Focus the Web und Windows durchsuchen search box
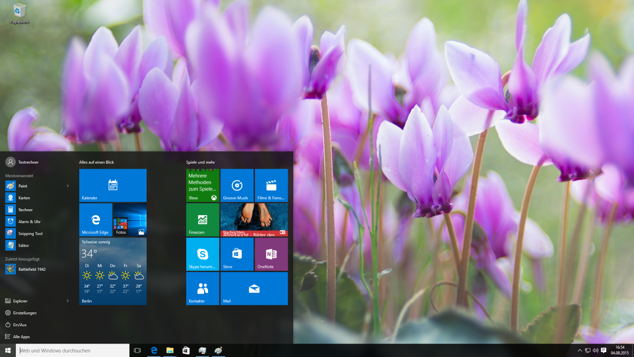Image resolution: width=634 pixels, height=357 pixels. click(x=73, y=351)
